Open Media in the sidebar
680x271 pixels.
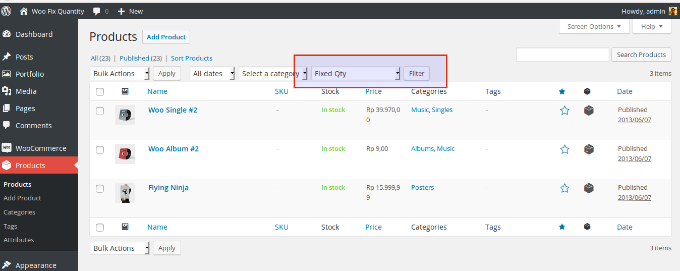(x=39, y=91)
